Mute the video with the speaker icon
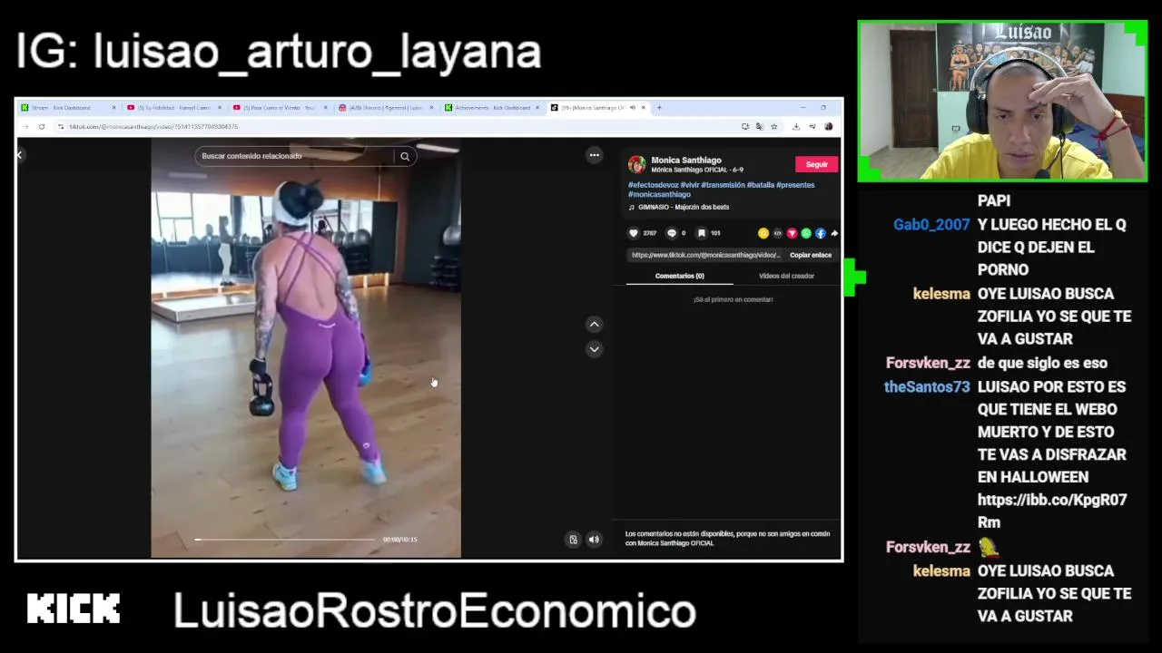Image resolution: width=1162 pixels, height=653 pixels. tap(594, 540)
